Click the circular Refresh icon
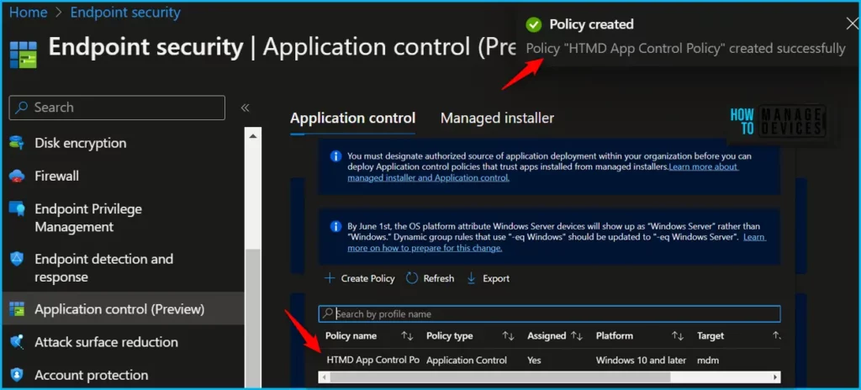Viewport: 861px width, 390px height. [412, 278]
